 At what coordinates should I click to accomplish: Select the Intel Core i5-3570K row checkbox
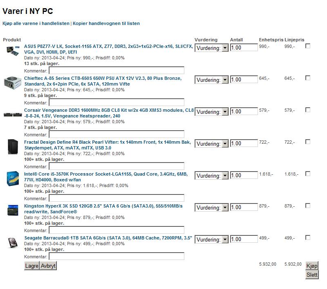click(x=308, y=174)
